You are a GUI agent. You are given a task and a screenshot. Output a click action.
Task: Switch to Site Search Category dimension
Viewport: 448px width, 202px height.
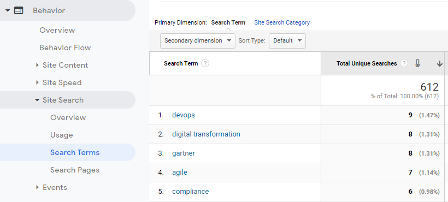(282, 22)
